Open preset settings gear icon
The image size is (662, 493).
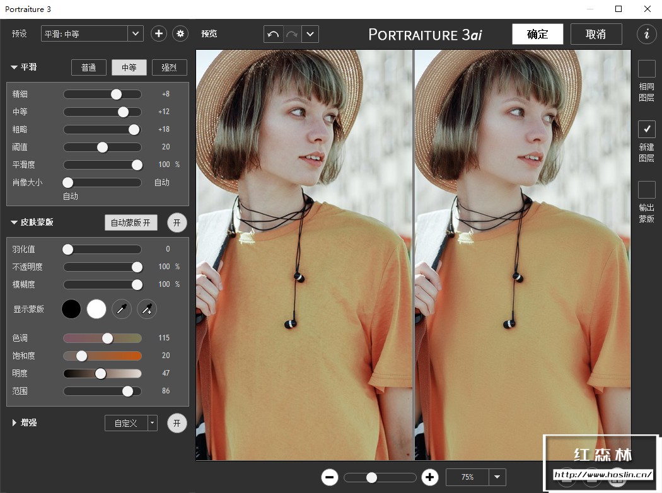[180, 34]
